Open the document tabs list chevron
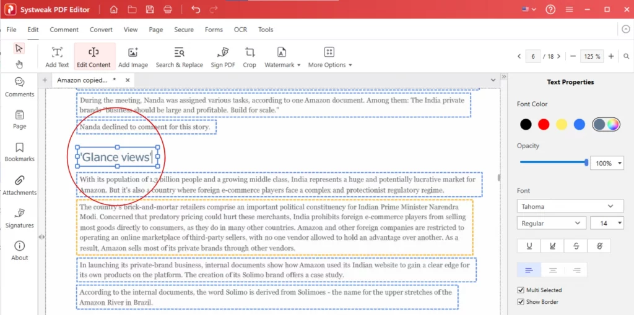Viewport: 634px width, 315px height. (493, 80)
